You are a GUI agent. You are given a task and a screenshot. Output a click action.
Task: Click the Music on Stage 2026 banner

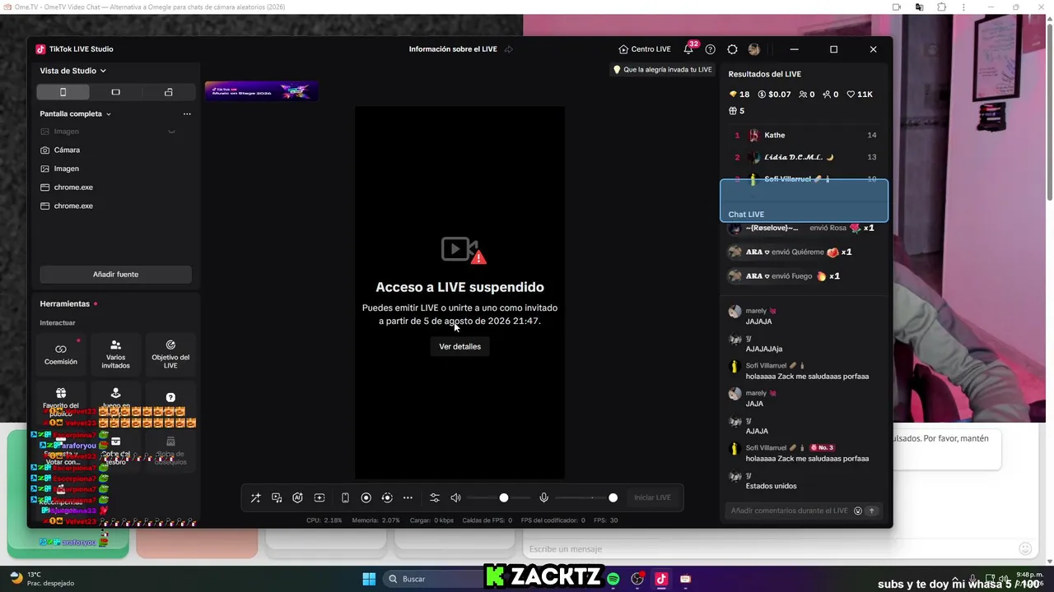pos(261,90)
